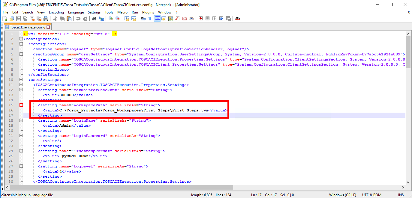Click the Undo arrow icon
This screenshot has width=412, height=198.
pyautogui.click(x=78, y=19)
